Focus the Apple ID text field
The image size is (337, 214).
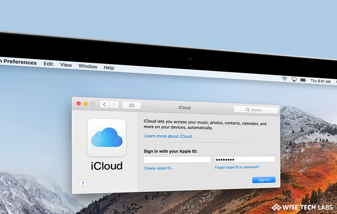point(177,160)
